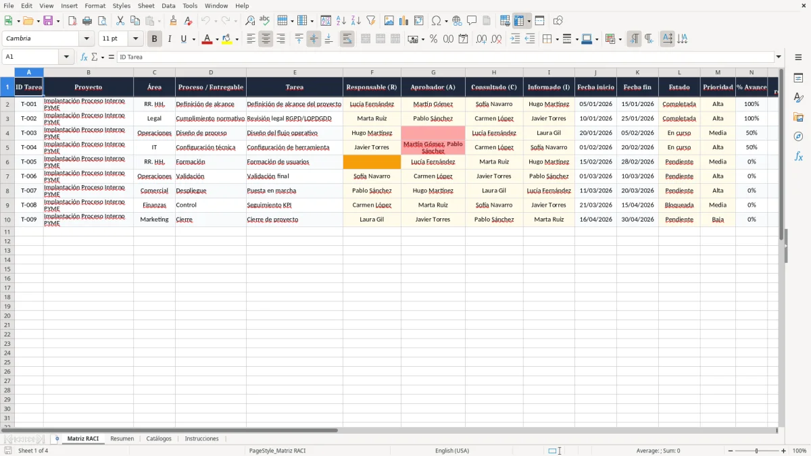The height and width of the screenshot is (456, 811).
Task: Toggle Bold formatting
Action: [x=154, y=39]
